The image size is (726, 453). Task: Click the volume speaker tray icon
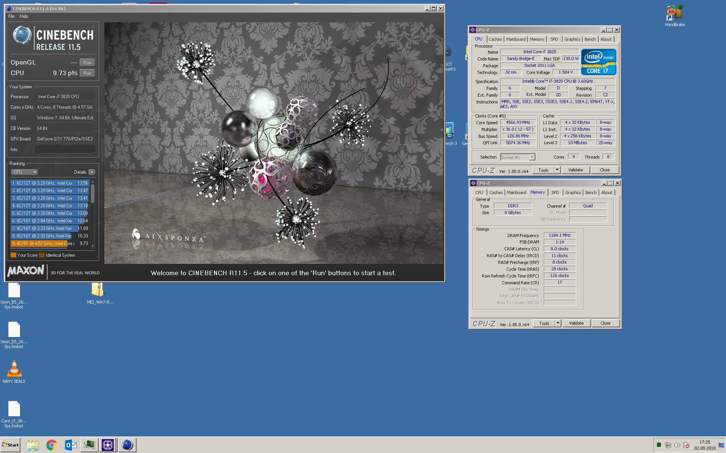[677, 445]
